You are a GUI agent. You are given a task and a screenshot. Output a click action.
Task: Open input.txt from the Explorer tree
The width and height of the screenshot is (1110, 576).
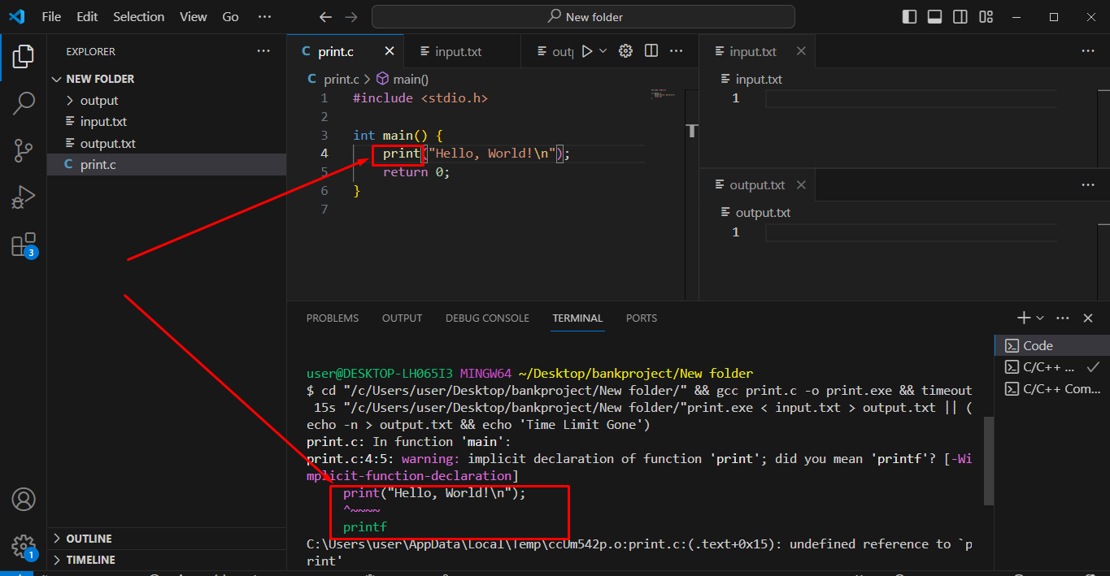pyautogui.click(x=103, y=122)
